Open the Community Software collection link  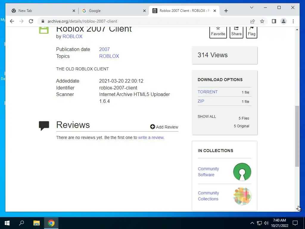coord(208,172)
